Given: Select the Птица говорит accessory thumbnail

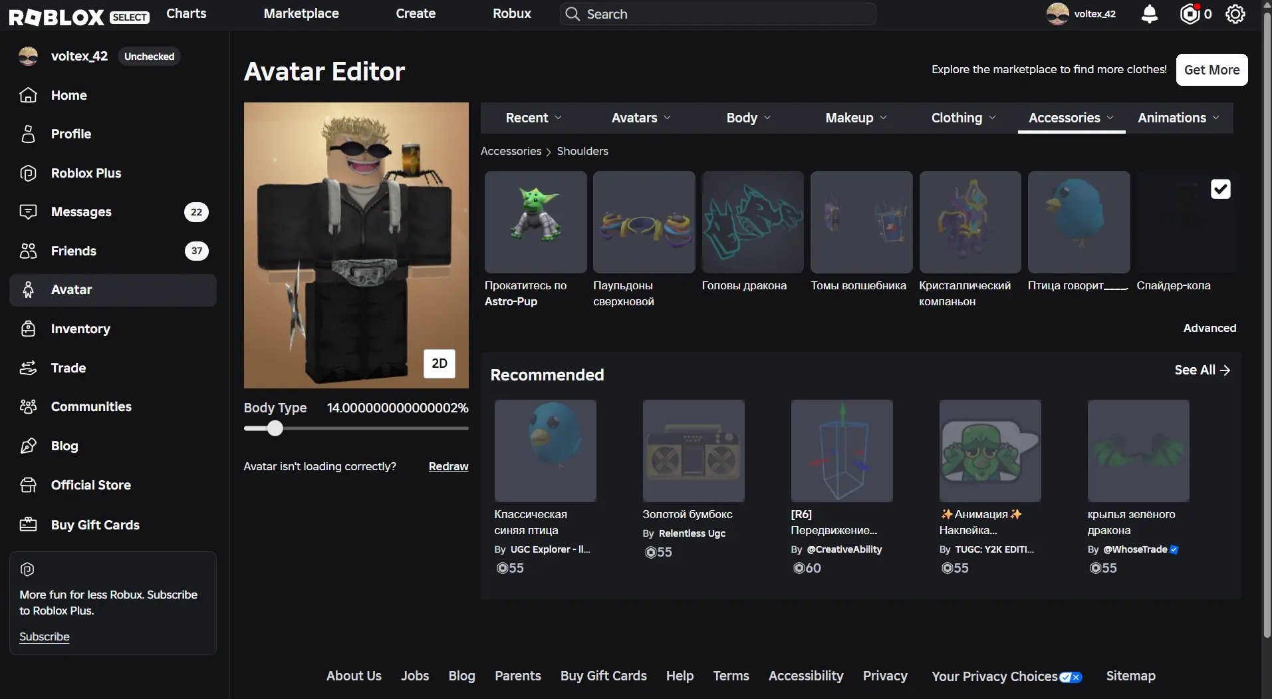Looking at the screenshot, I should pos(1079,222).
